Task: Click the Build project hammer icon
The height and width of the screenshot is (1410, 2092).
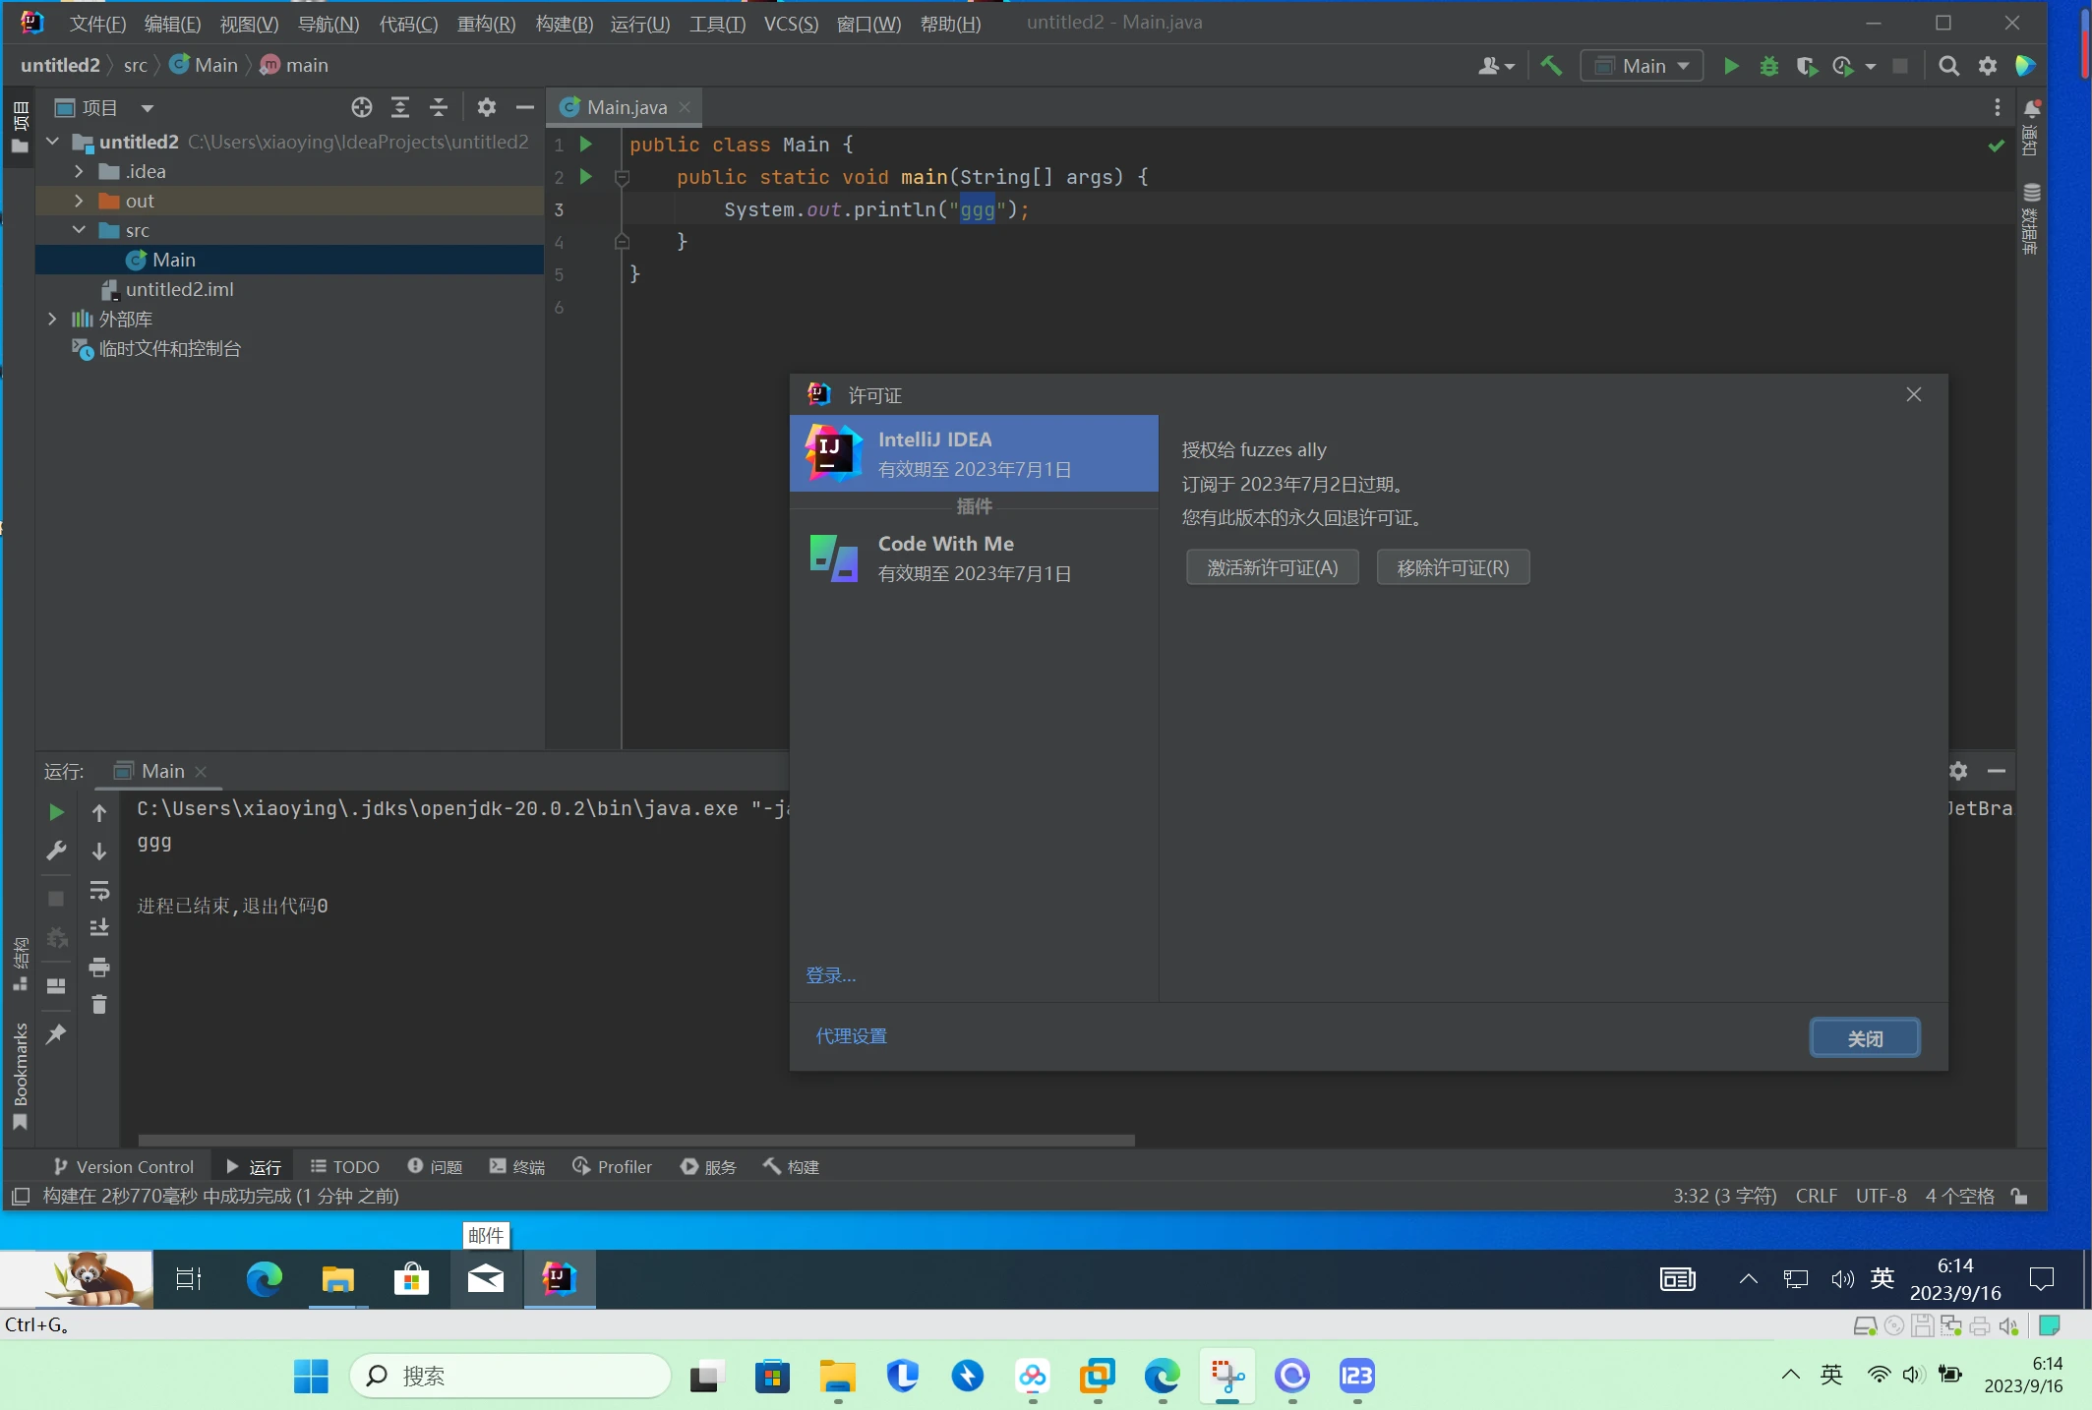Action: pyautogui.click(x=1551, y=66)
